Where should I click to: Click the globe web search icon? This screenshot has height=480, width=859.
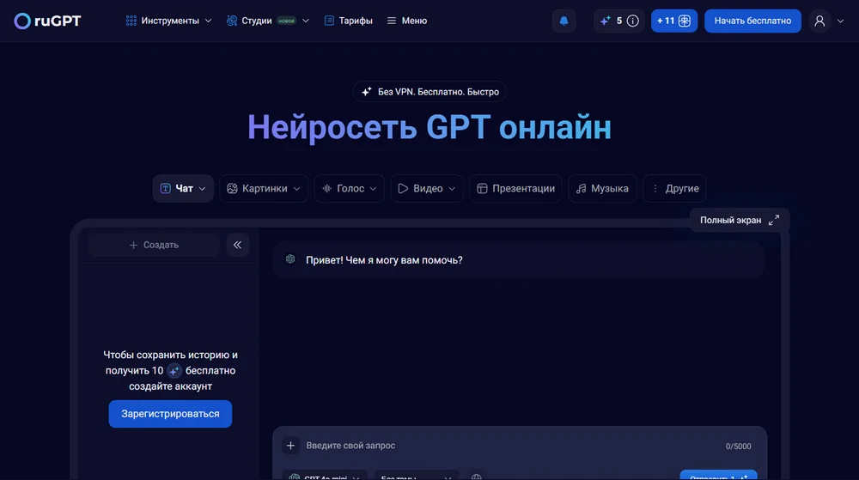tap(477, 477)
